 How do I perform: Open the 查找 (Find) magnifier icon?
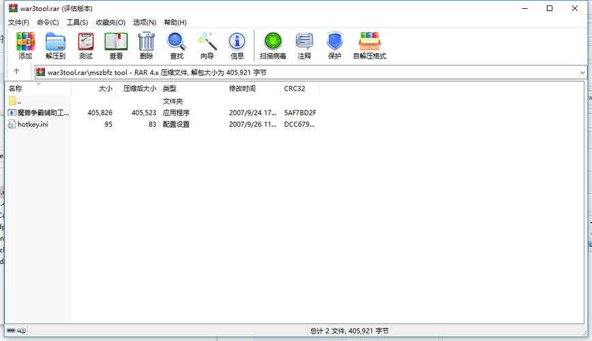tap(177, 42)
